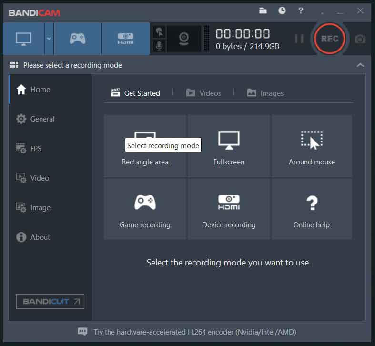Switch to HDMI device recording mode
The image size is (375, 346).
(126, 39)
